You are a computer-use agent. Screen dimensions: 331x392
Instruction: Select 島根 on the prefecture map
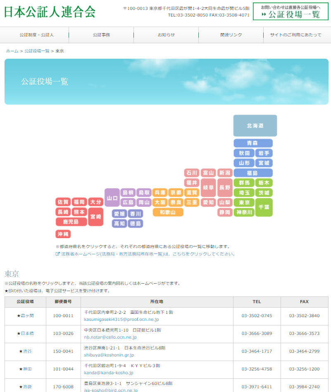tap(128, 193)
